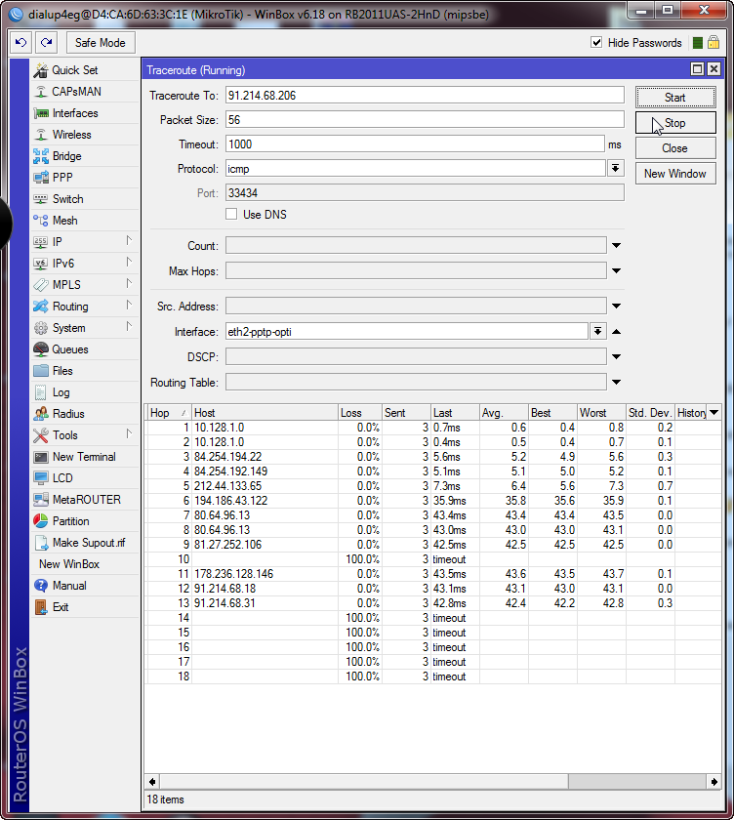This screenshot has width=734, height=820.
Task: Expand the Max Hops field
Action: pyautogui.click(x=616, y=271)
